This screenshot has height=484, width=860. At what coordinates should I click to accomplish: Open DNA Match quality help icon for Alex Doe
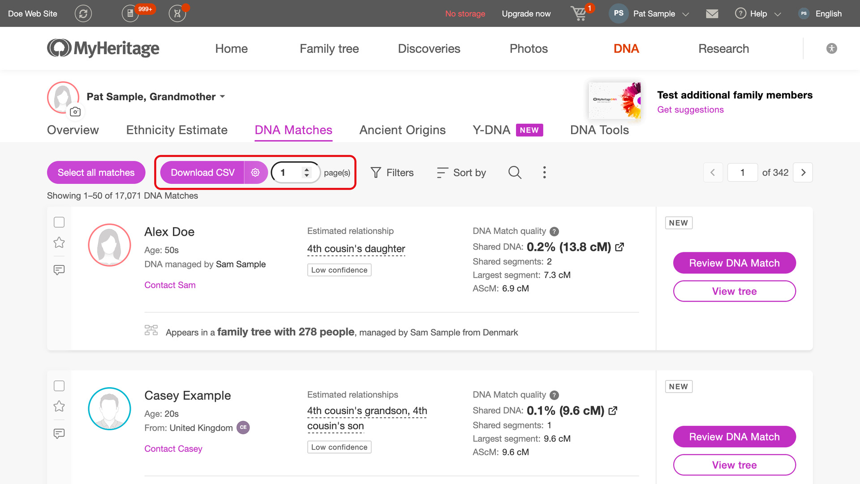(x=554, y=231)
